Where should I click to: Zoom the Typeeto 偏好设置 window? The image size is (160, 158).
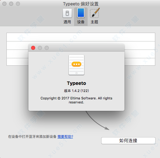(x=18, y=4)
